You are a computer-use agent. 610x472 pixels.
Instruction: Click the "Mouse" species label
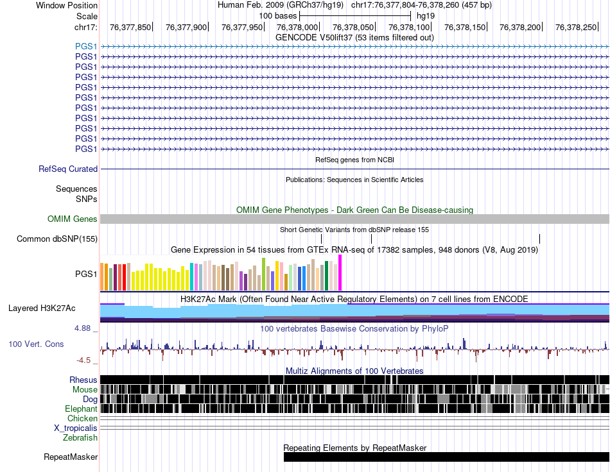(85, 390)
